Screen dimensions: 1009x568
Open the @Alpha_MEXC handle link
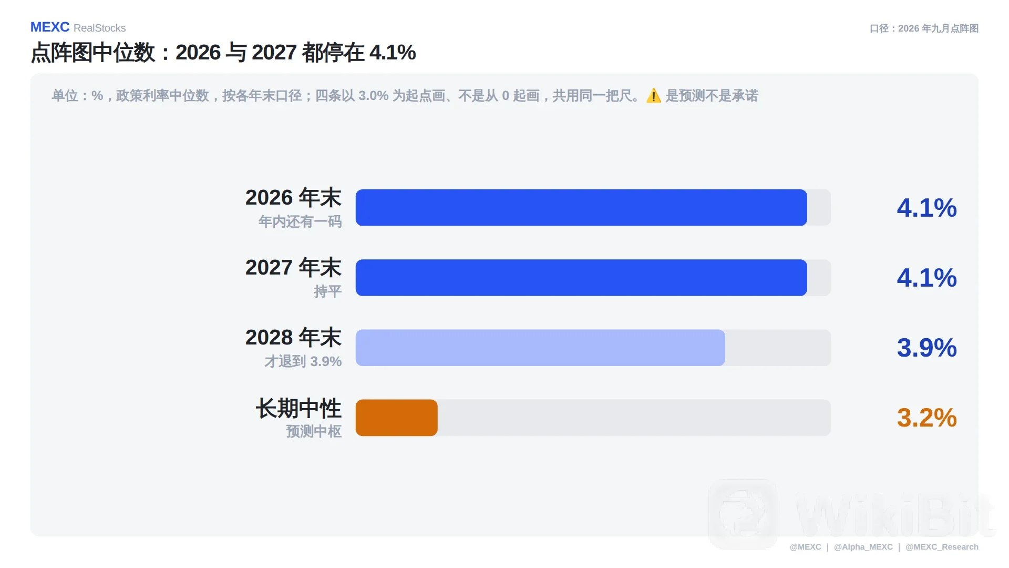(x=863, y=547)
